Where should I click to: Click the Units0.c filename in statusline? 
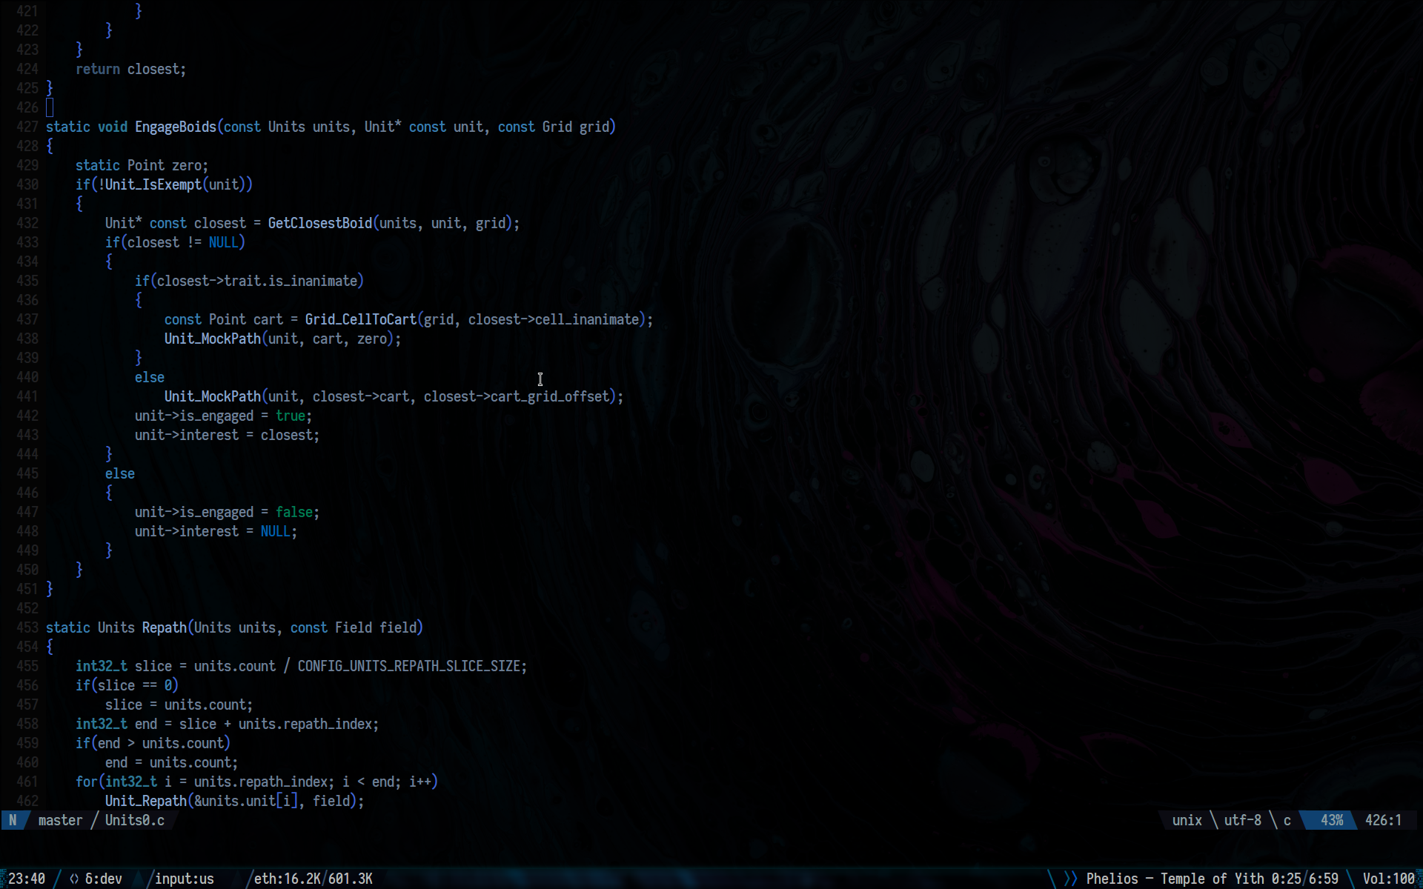tap(134, 820)
